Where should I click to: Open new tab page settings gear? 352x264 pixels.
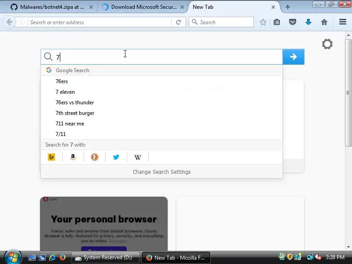pos(327,44)
